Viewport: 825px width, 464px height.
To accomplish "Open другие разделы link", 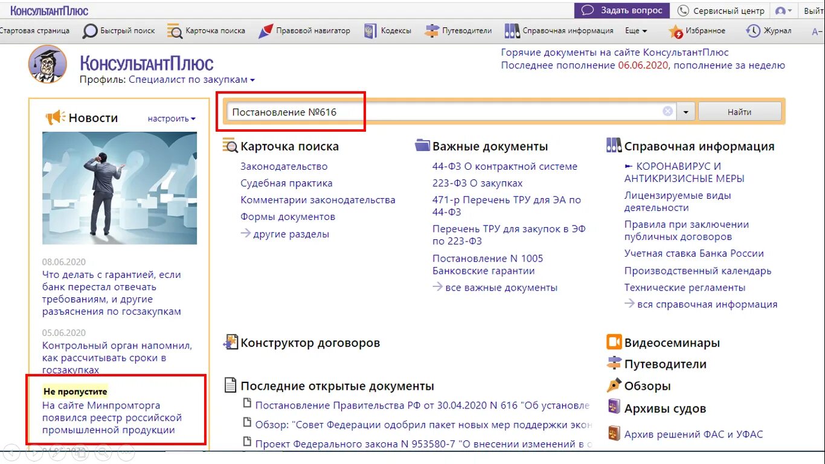I will 291,234.
